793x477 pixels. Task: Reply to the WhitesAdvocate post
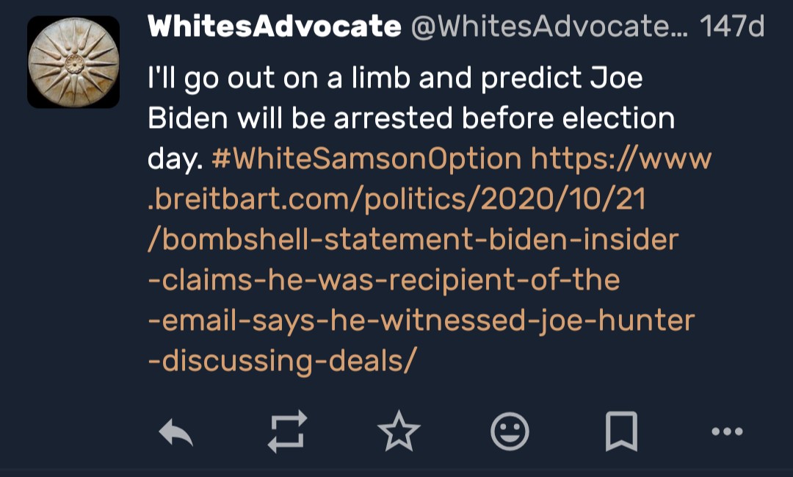coord(176,431)
